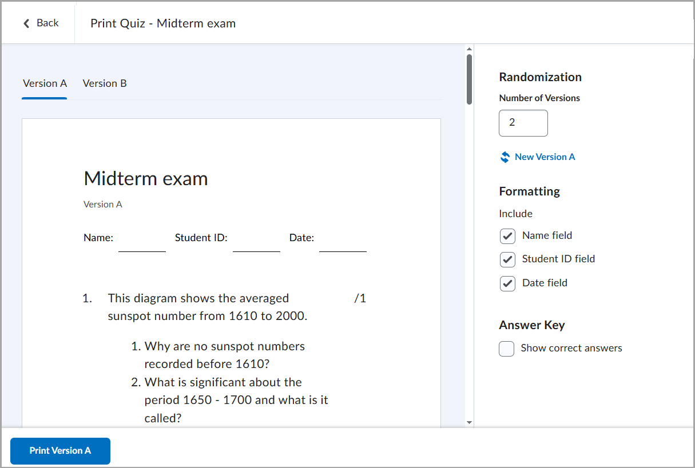This screenshot has height=468, width=695.
Task: Click the Number of Versions input field
Action: (523, 123)
